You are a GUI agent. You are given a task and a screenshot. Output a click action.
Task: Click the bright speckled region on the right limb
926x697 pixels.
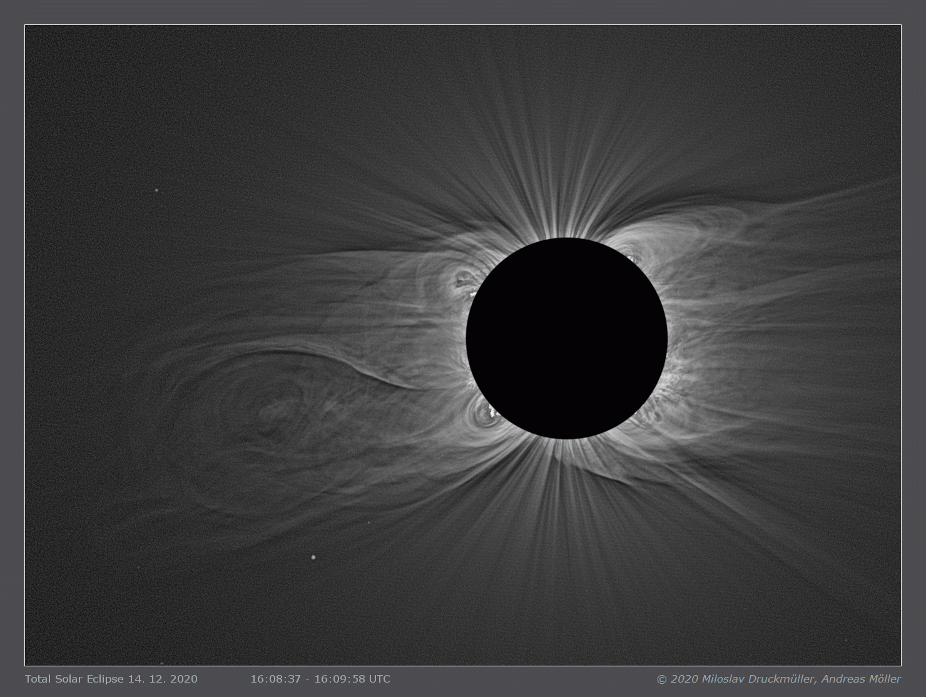pyautogui.click(x=674, y=375)
